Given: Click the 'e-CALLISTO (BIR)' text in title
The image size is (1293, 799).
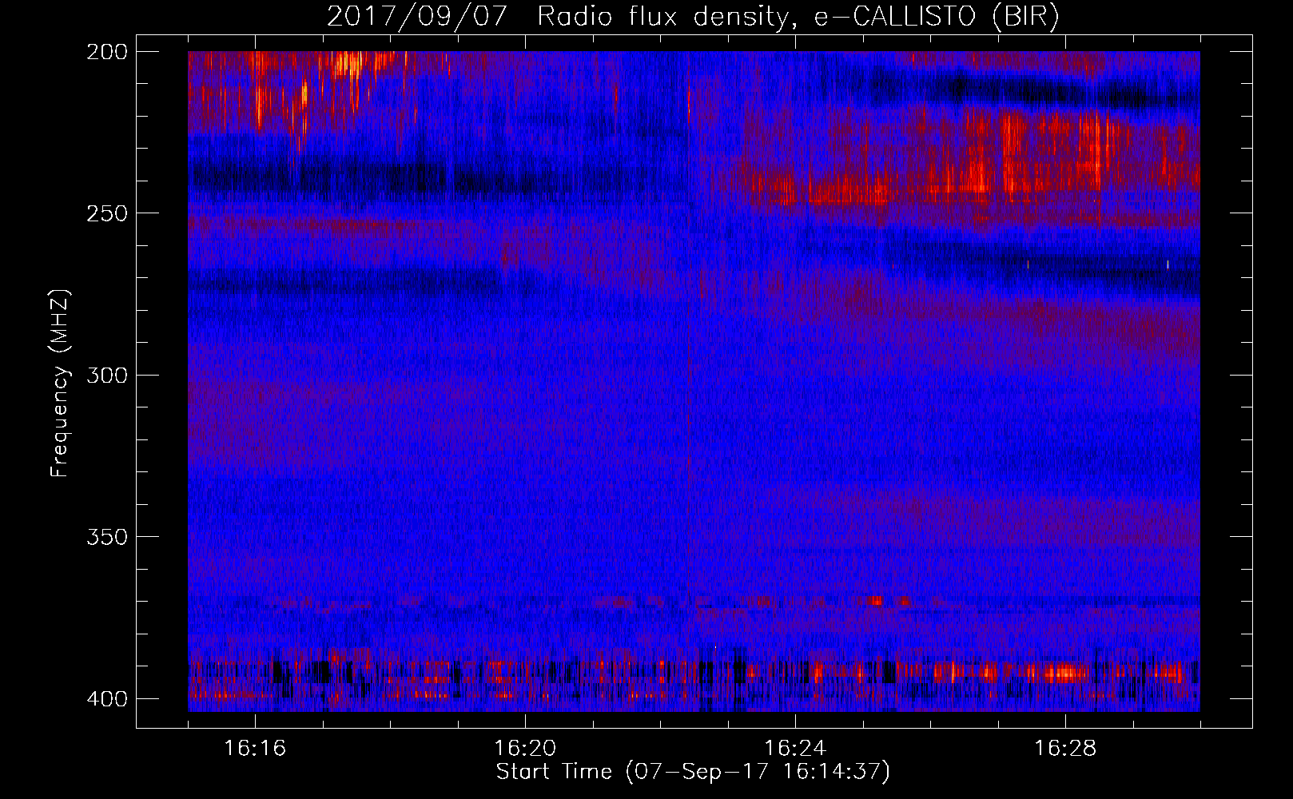Looking at the screenshot, I should [937, 17].
